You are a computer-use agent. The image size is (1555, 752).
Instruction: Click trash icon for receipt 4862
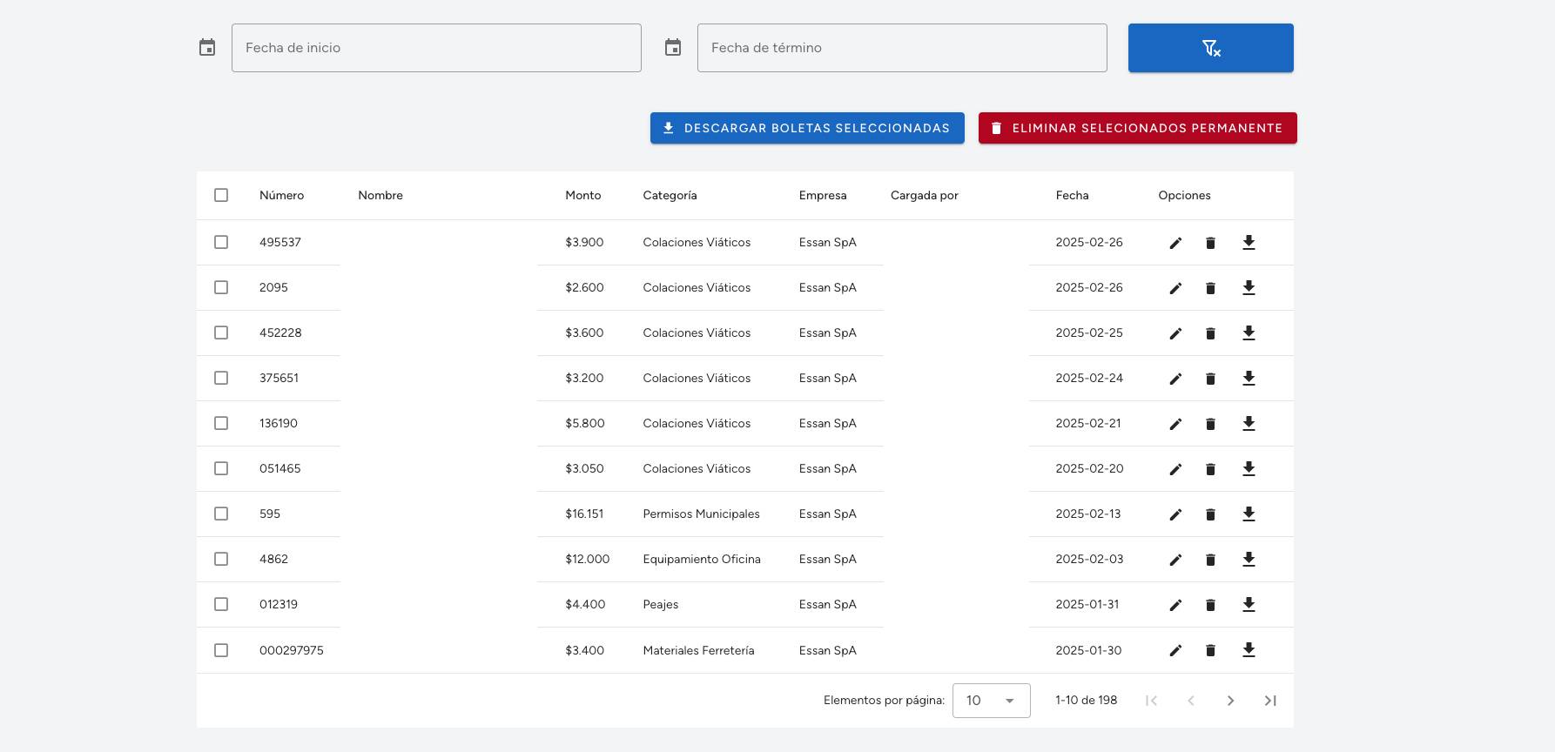[1210, 560]
